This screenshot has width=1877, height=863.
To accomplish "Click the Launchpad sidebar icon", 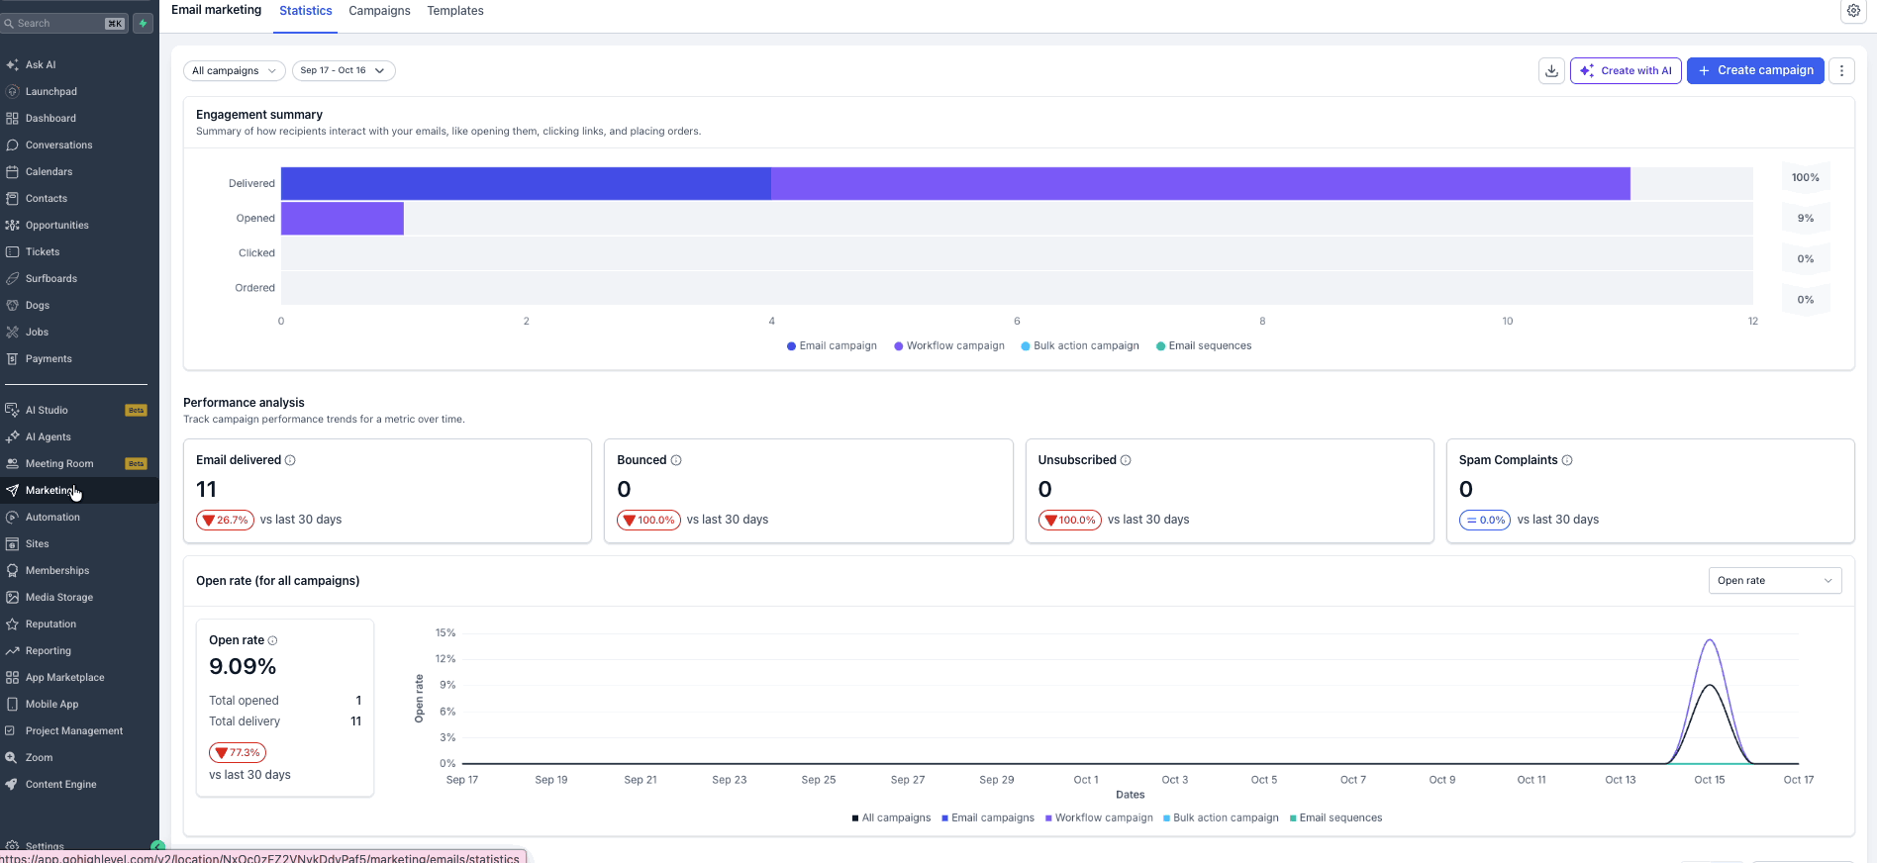I will [x=12, y=91].
